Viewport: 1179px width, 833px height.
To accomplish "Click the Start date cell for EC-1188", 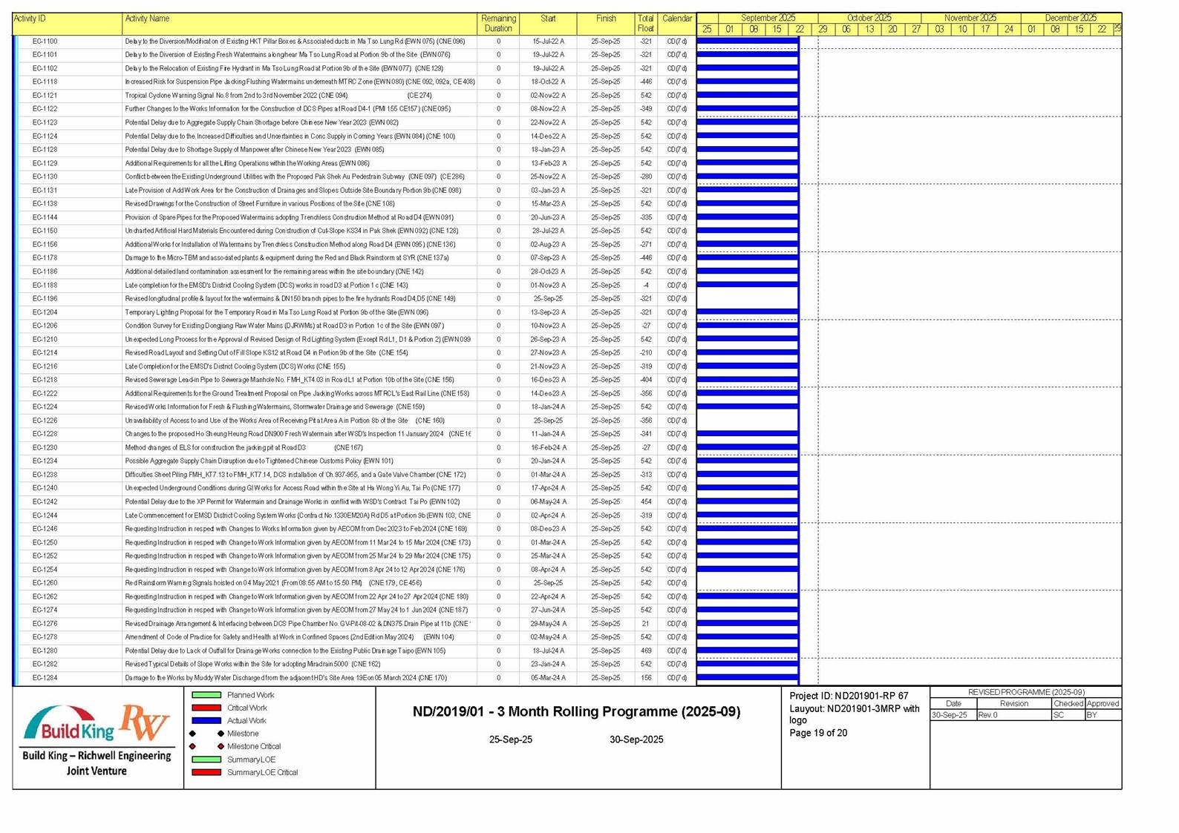I will (547, 286).
